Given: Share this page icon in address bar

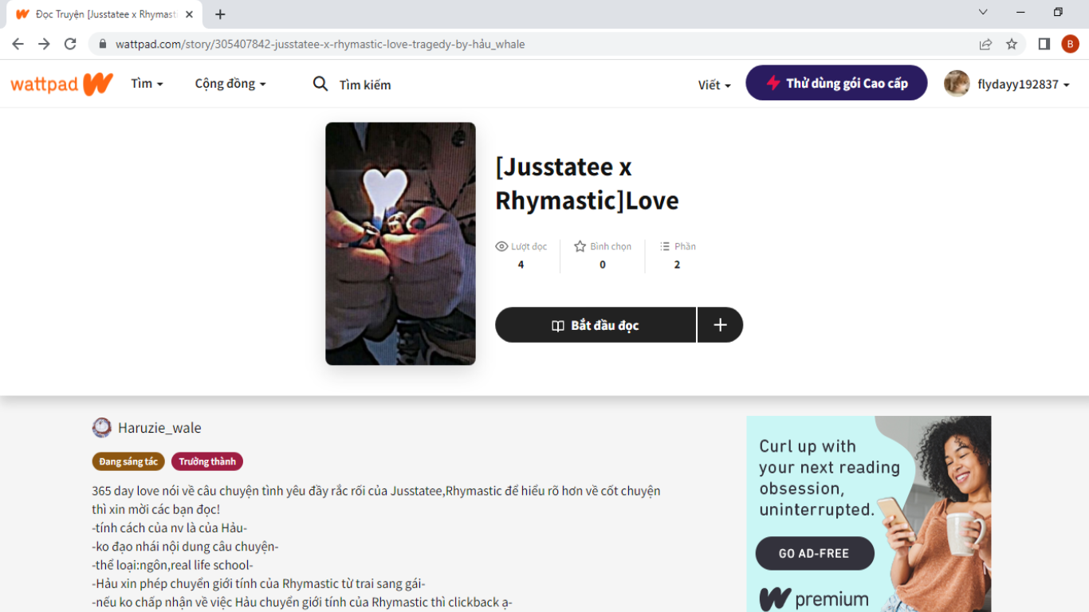Looking at the screenshot, I should 985,44.
